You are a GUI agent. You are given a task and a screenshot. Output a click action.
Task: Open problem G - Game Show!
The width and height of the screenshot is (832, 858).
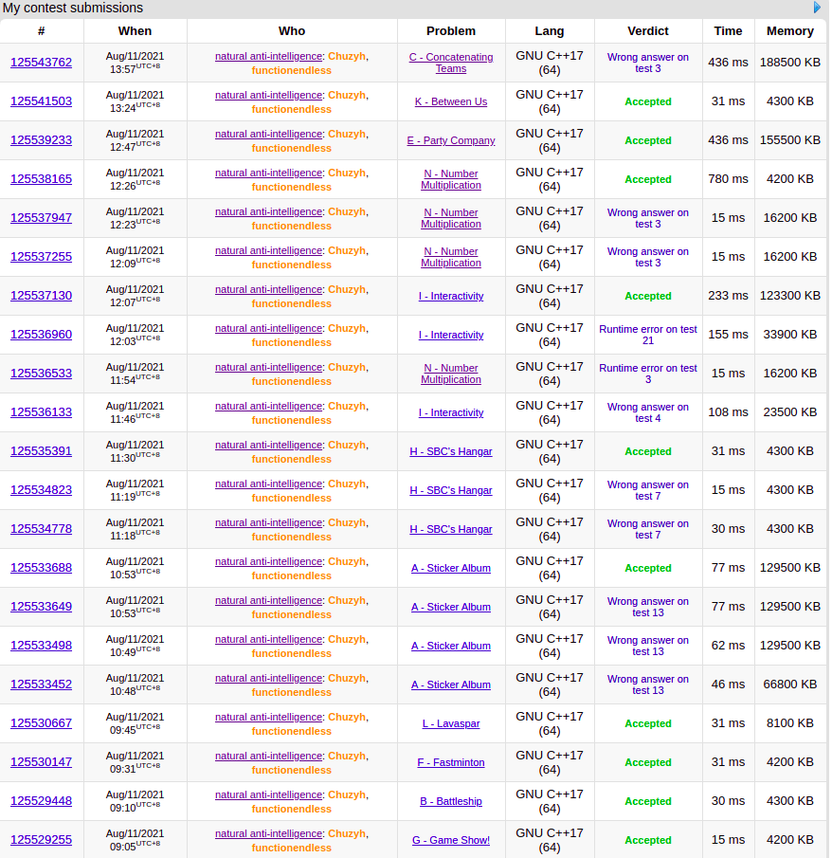(451, 840)
